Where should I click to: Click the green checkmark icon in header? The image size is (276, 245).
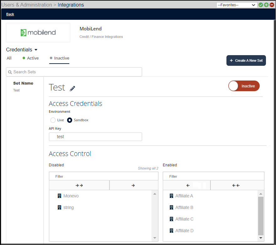tap(261, 5)
